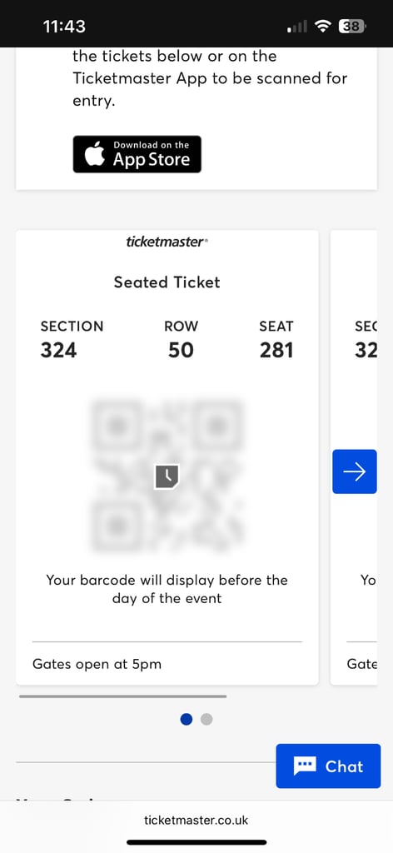Tap the 11:43 clock in the status bar
393x853 pixels.
pyautogui.click(x=64, y=26)
